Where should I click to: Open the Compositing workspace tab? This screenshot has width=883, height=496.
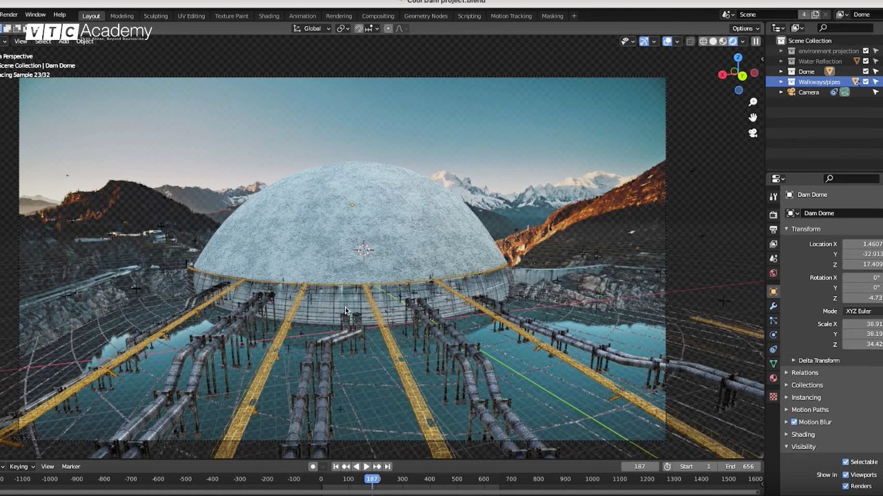[x=377, y=16]
